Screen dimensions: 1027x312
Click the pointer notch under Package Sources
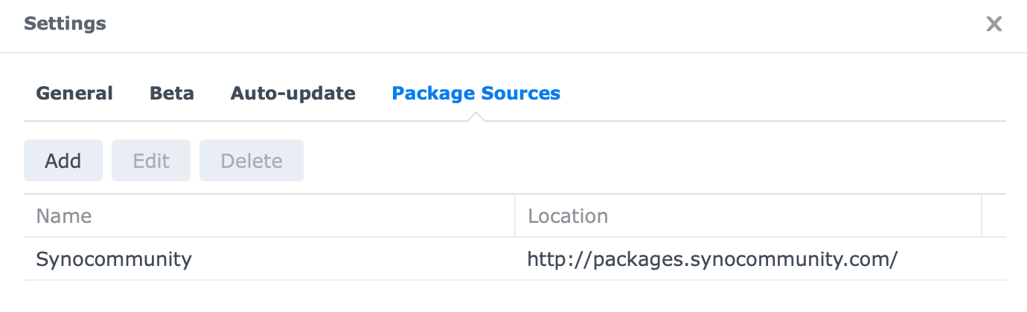476,117
